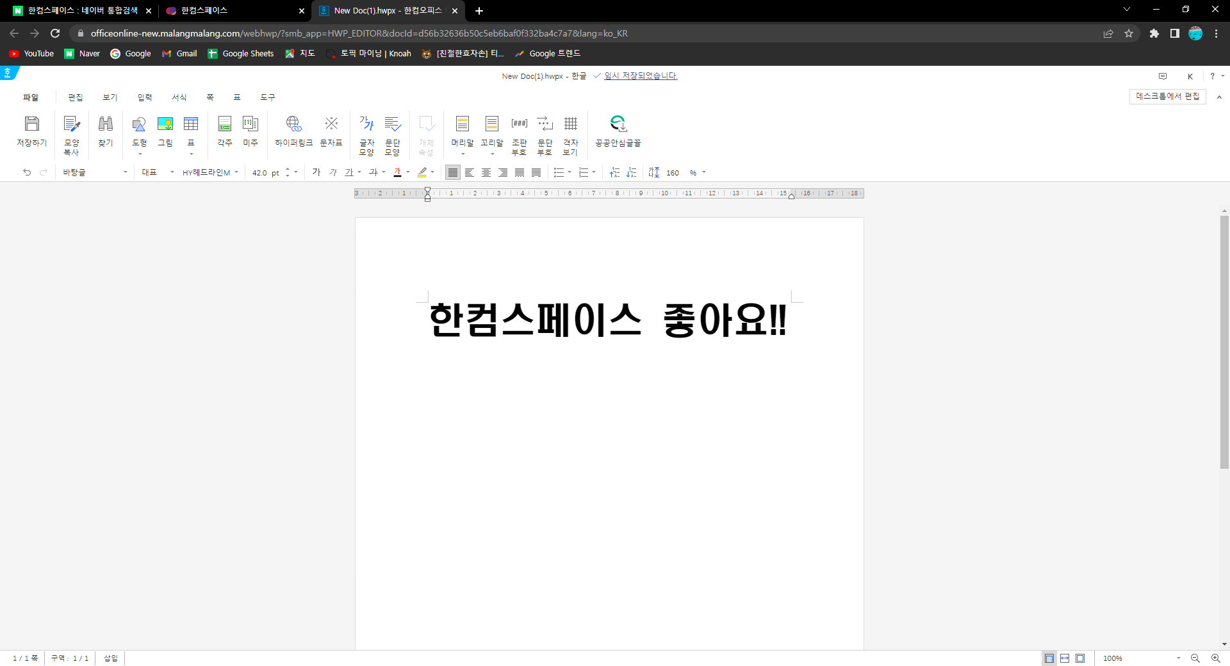Click the undo arrow

pyautogui.click(x=27, y=172)
